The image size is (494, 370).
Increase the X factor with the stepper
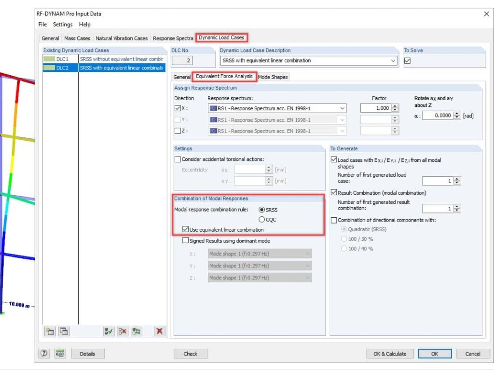(395, 106)
